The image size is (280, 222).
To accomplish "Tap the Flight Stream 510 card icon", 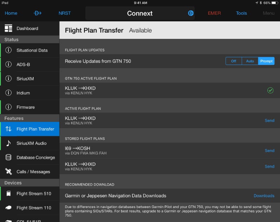I will (x=8, y=193).
